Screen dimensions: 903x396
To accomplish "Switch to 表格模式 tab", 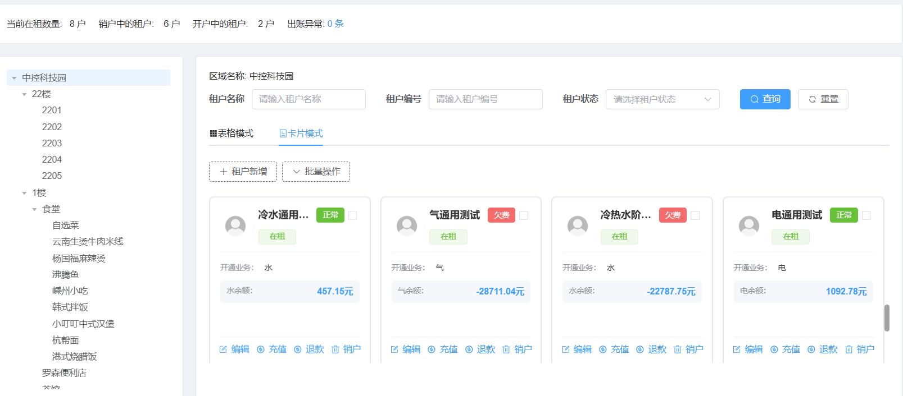I will [232, 133].
